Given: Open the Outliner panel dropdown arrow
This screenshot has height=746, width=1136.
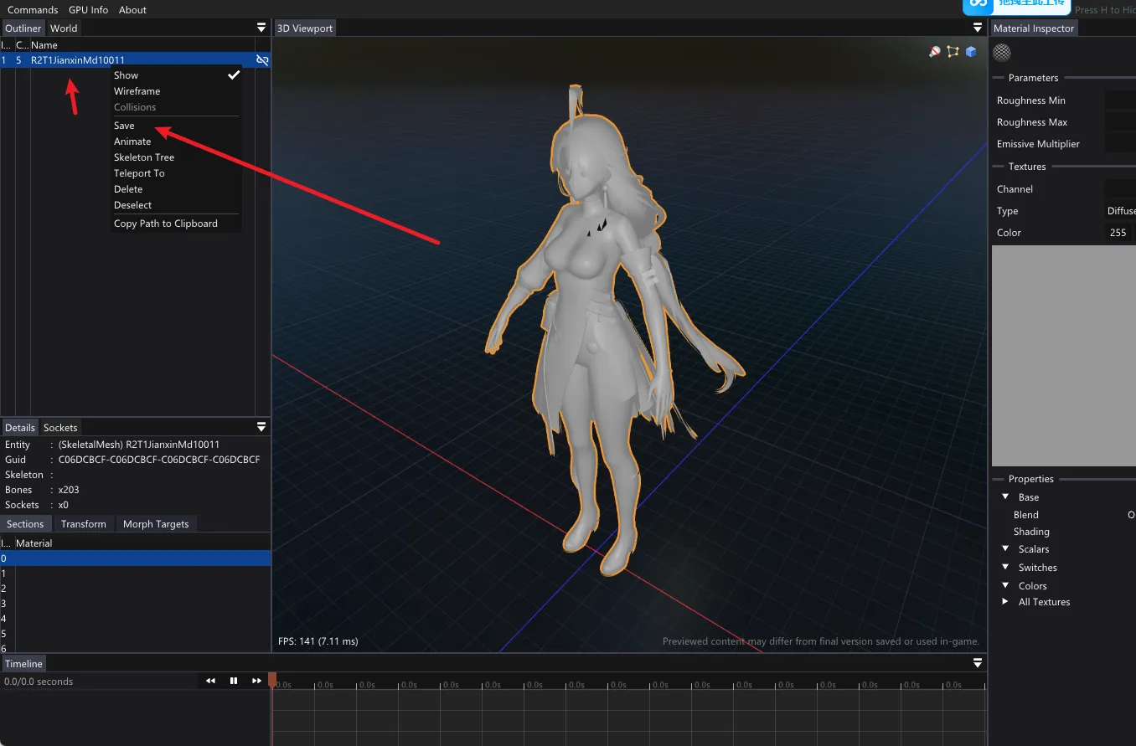Looking at the screenshot, I should coord(261,28).
